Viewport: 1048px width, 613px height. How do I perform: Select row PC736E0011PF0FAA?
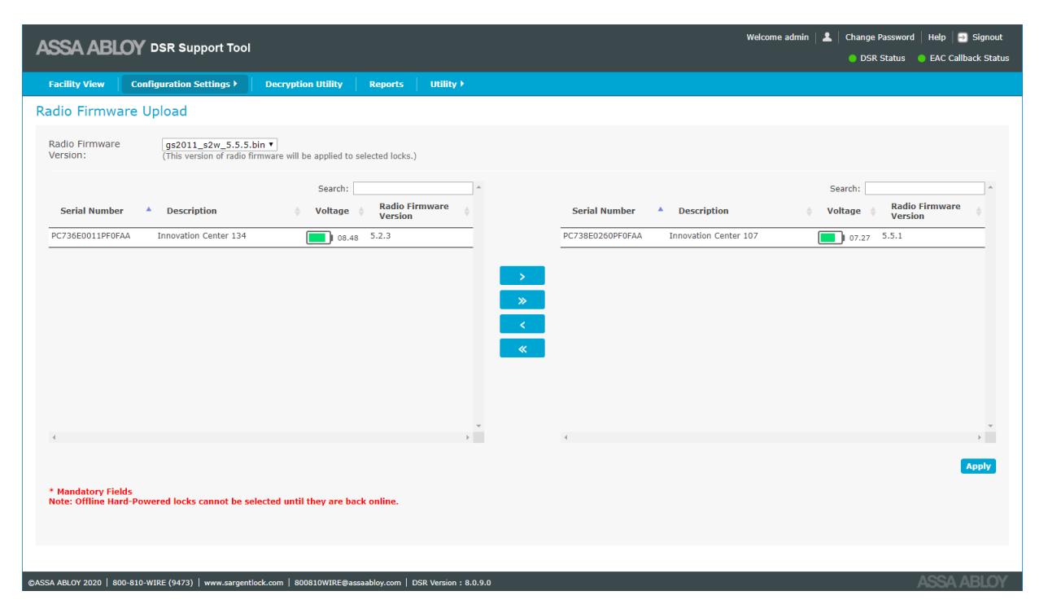[x=261, y=238]
